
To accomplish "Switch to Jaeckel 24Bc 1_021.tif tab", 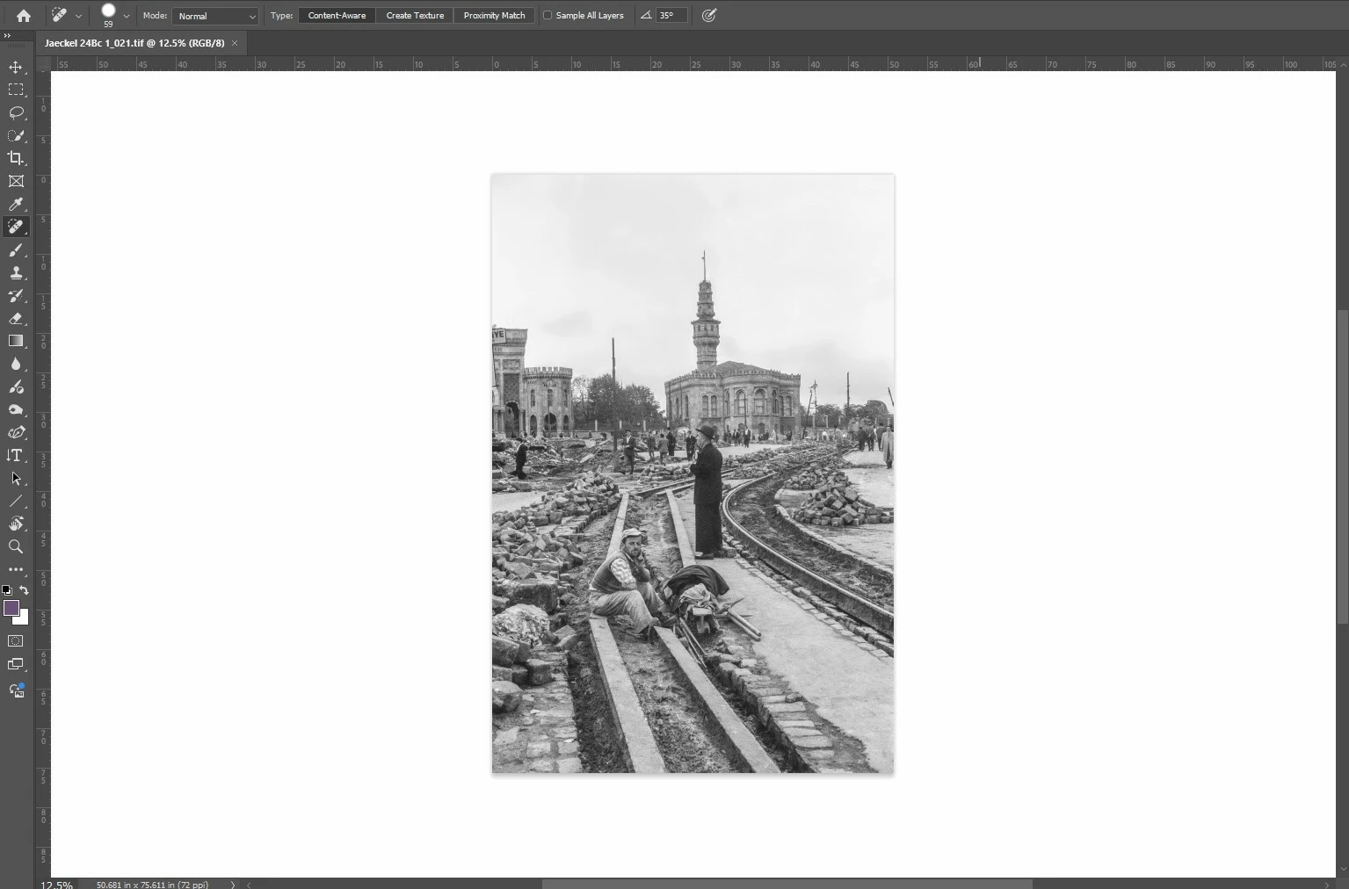I will (134, 43).
